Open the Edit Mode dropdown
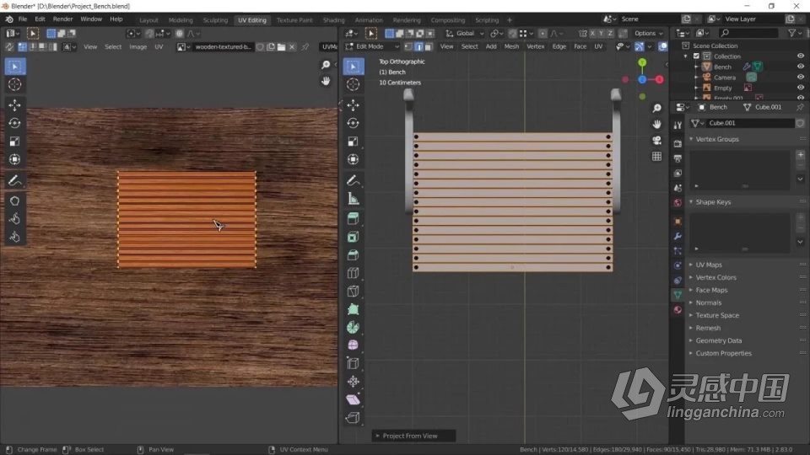Image resolution: width=810 pixels, height=455 pixels. (372, 46)
